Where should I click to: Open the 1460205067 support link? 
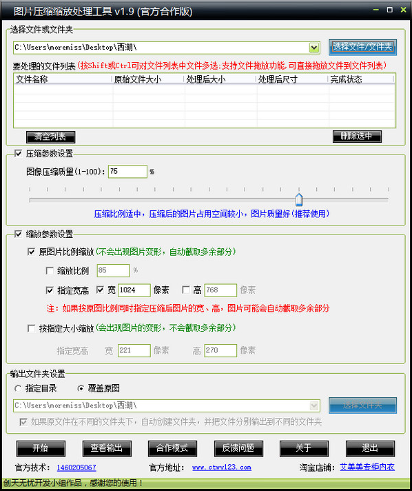(76, 468)
